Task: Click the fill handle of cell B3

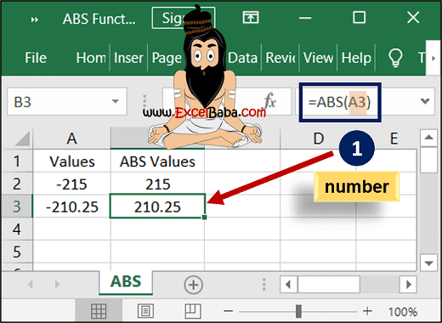Action: (205, 218)
